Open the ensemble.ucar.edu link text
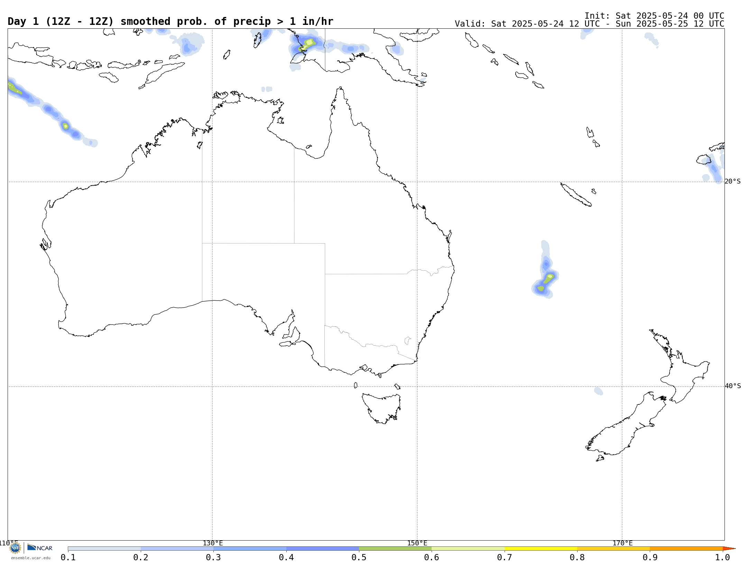This screenshot has width=747, height=562. point(30,558)
